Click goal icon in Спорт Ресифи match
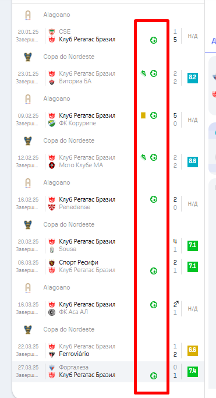The width and height of the screenshot is (216, 398). coord(153,271)
